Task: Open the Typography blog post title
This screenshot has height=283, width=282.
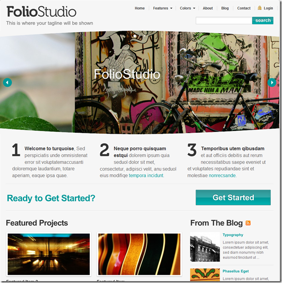Action: [x=233, y=235]
